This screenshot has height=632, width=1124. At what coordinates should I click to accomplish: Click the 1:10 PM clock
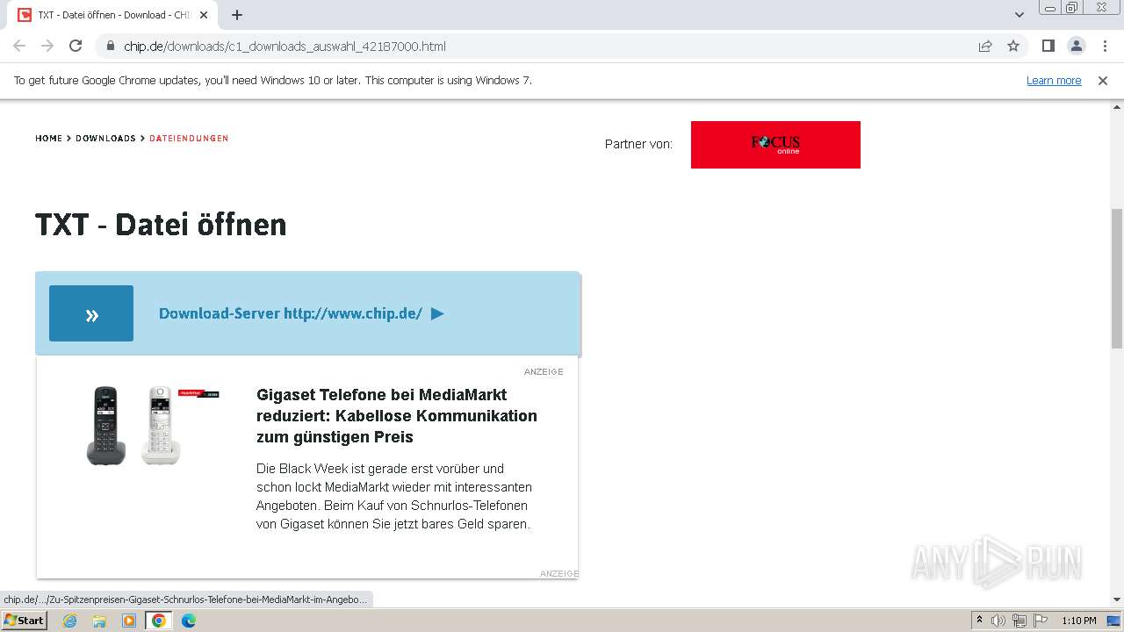pyautogui.click(x=1079, y=621)
